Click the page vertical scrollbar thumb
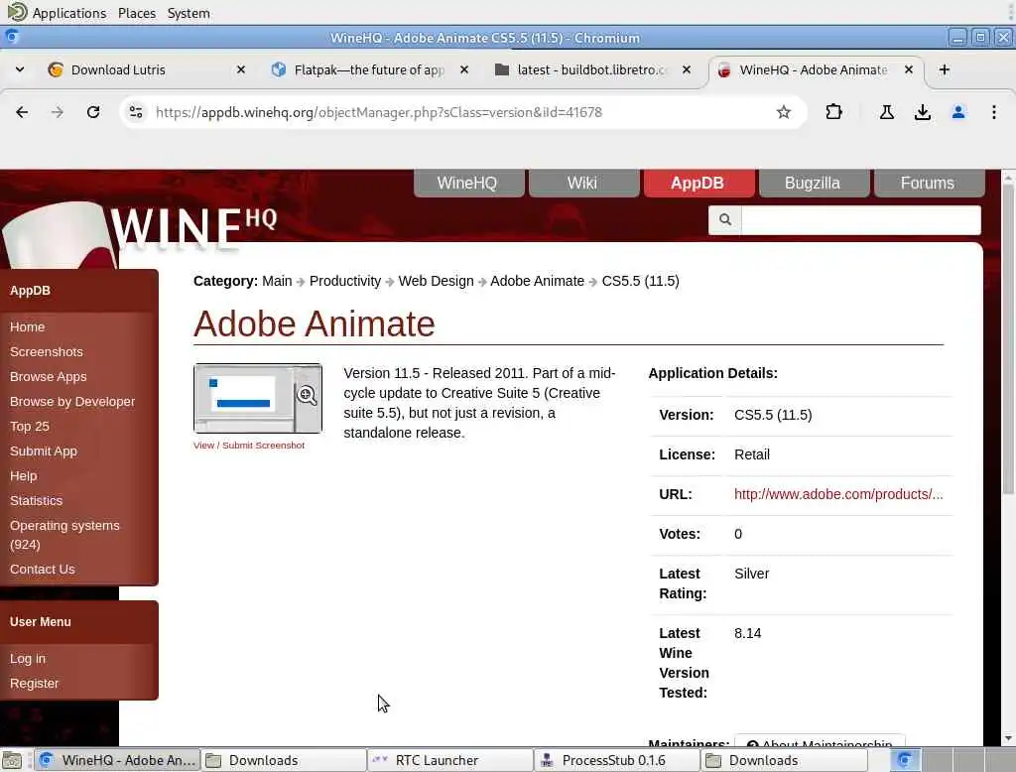 point(1008,337)
